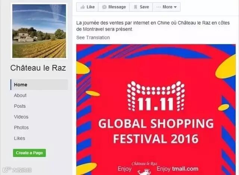Open the Posts section
239x175 pixels.
point(20,106)
